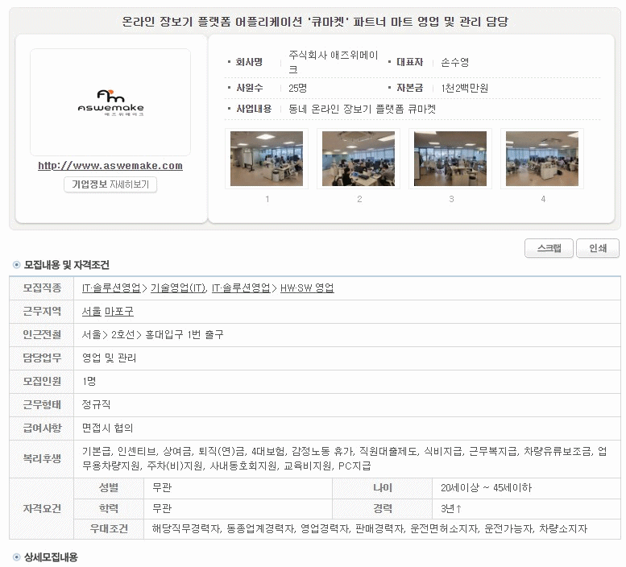Click the benefits text starting 기본급, 인센티브
The height and width of the screenshot is (567, 626).
click(x=345, y=458)
